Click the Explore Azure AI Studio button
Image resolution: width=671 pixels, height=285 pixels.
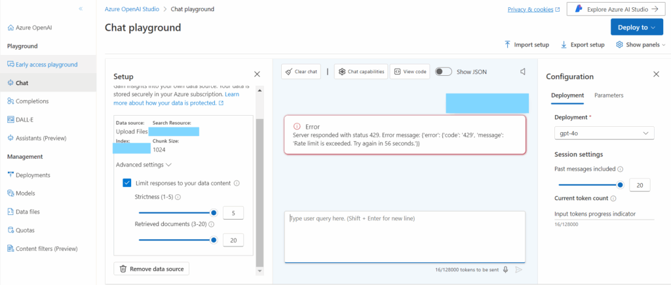[x=615, y=9]
